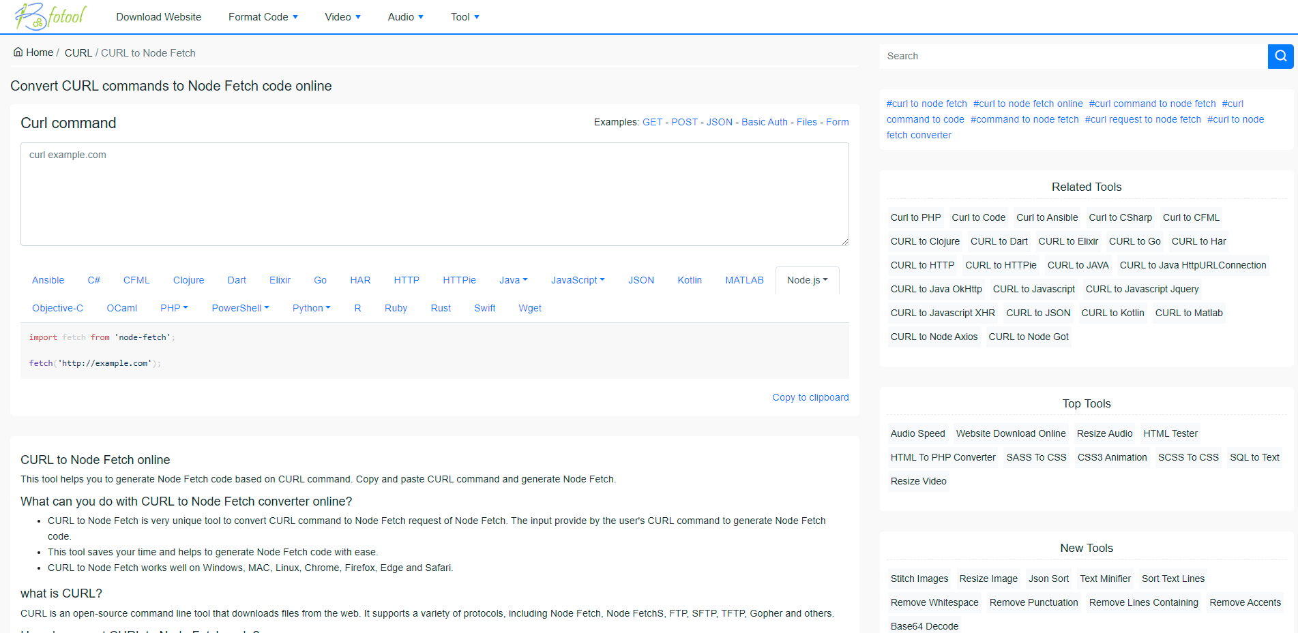Image resolution: width=1298 pixels, height=633 pixels.
Task: Expand the Format Code menu
Action: (263, 17)
